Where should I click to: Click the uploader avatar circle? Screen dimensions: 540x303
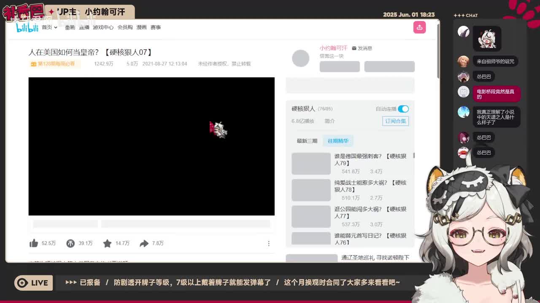301,58
